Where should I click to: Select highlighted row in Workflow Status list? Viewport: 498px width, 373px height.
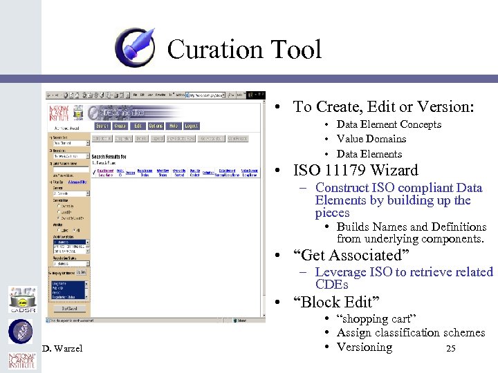69,242
